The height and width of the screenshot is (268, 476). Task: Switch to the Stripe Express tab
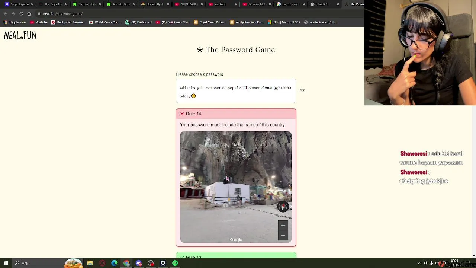pyautogui.click(x=19, y=4)
